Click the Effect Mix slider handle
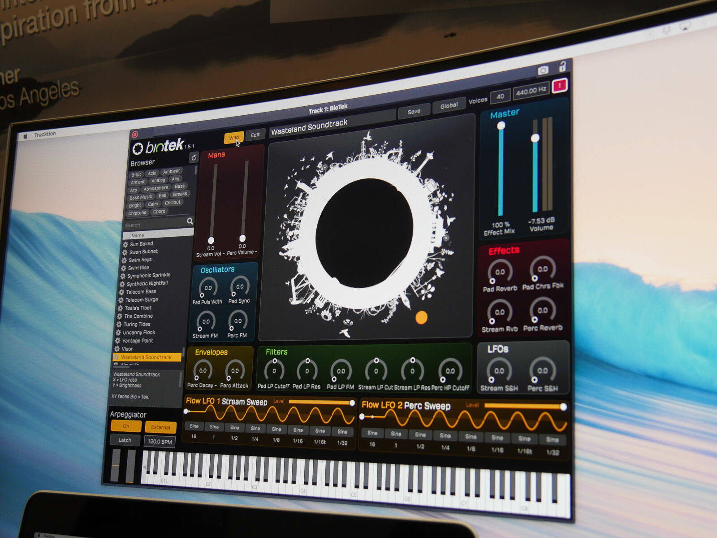The image size is (717, 538). coord(501,126)
